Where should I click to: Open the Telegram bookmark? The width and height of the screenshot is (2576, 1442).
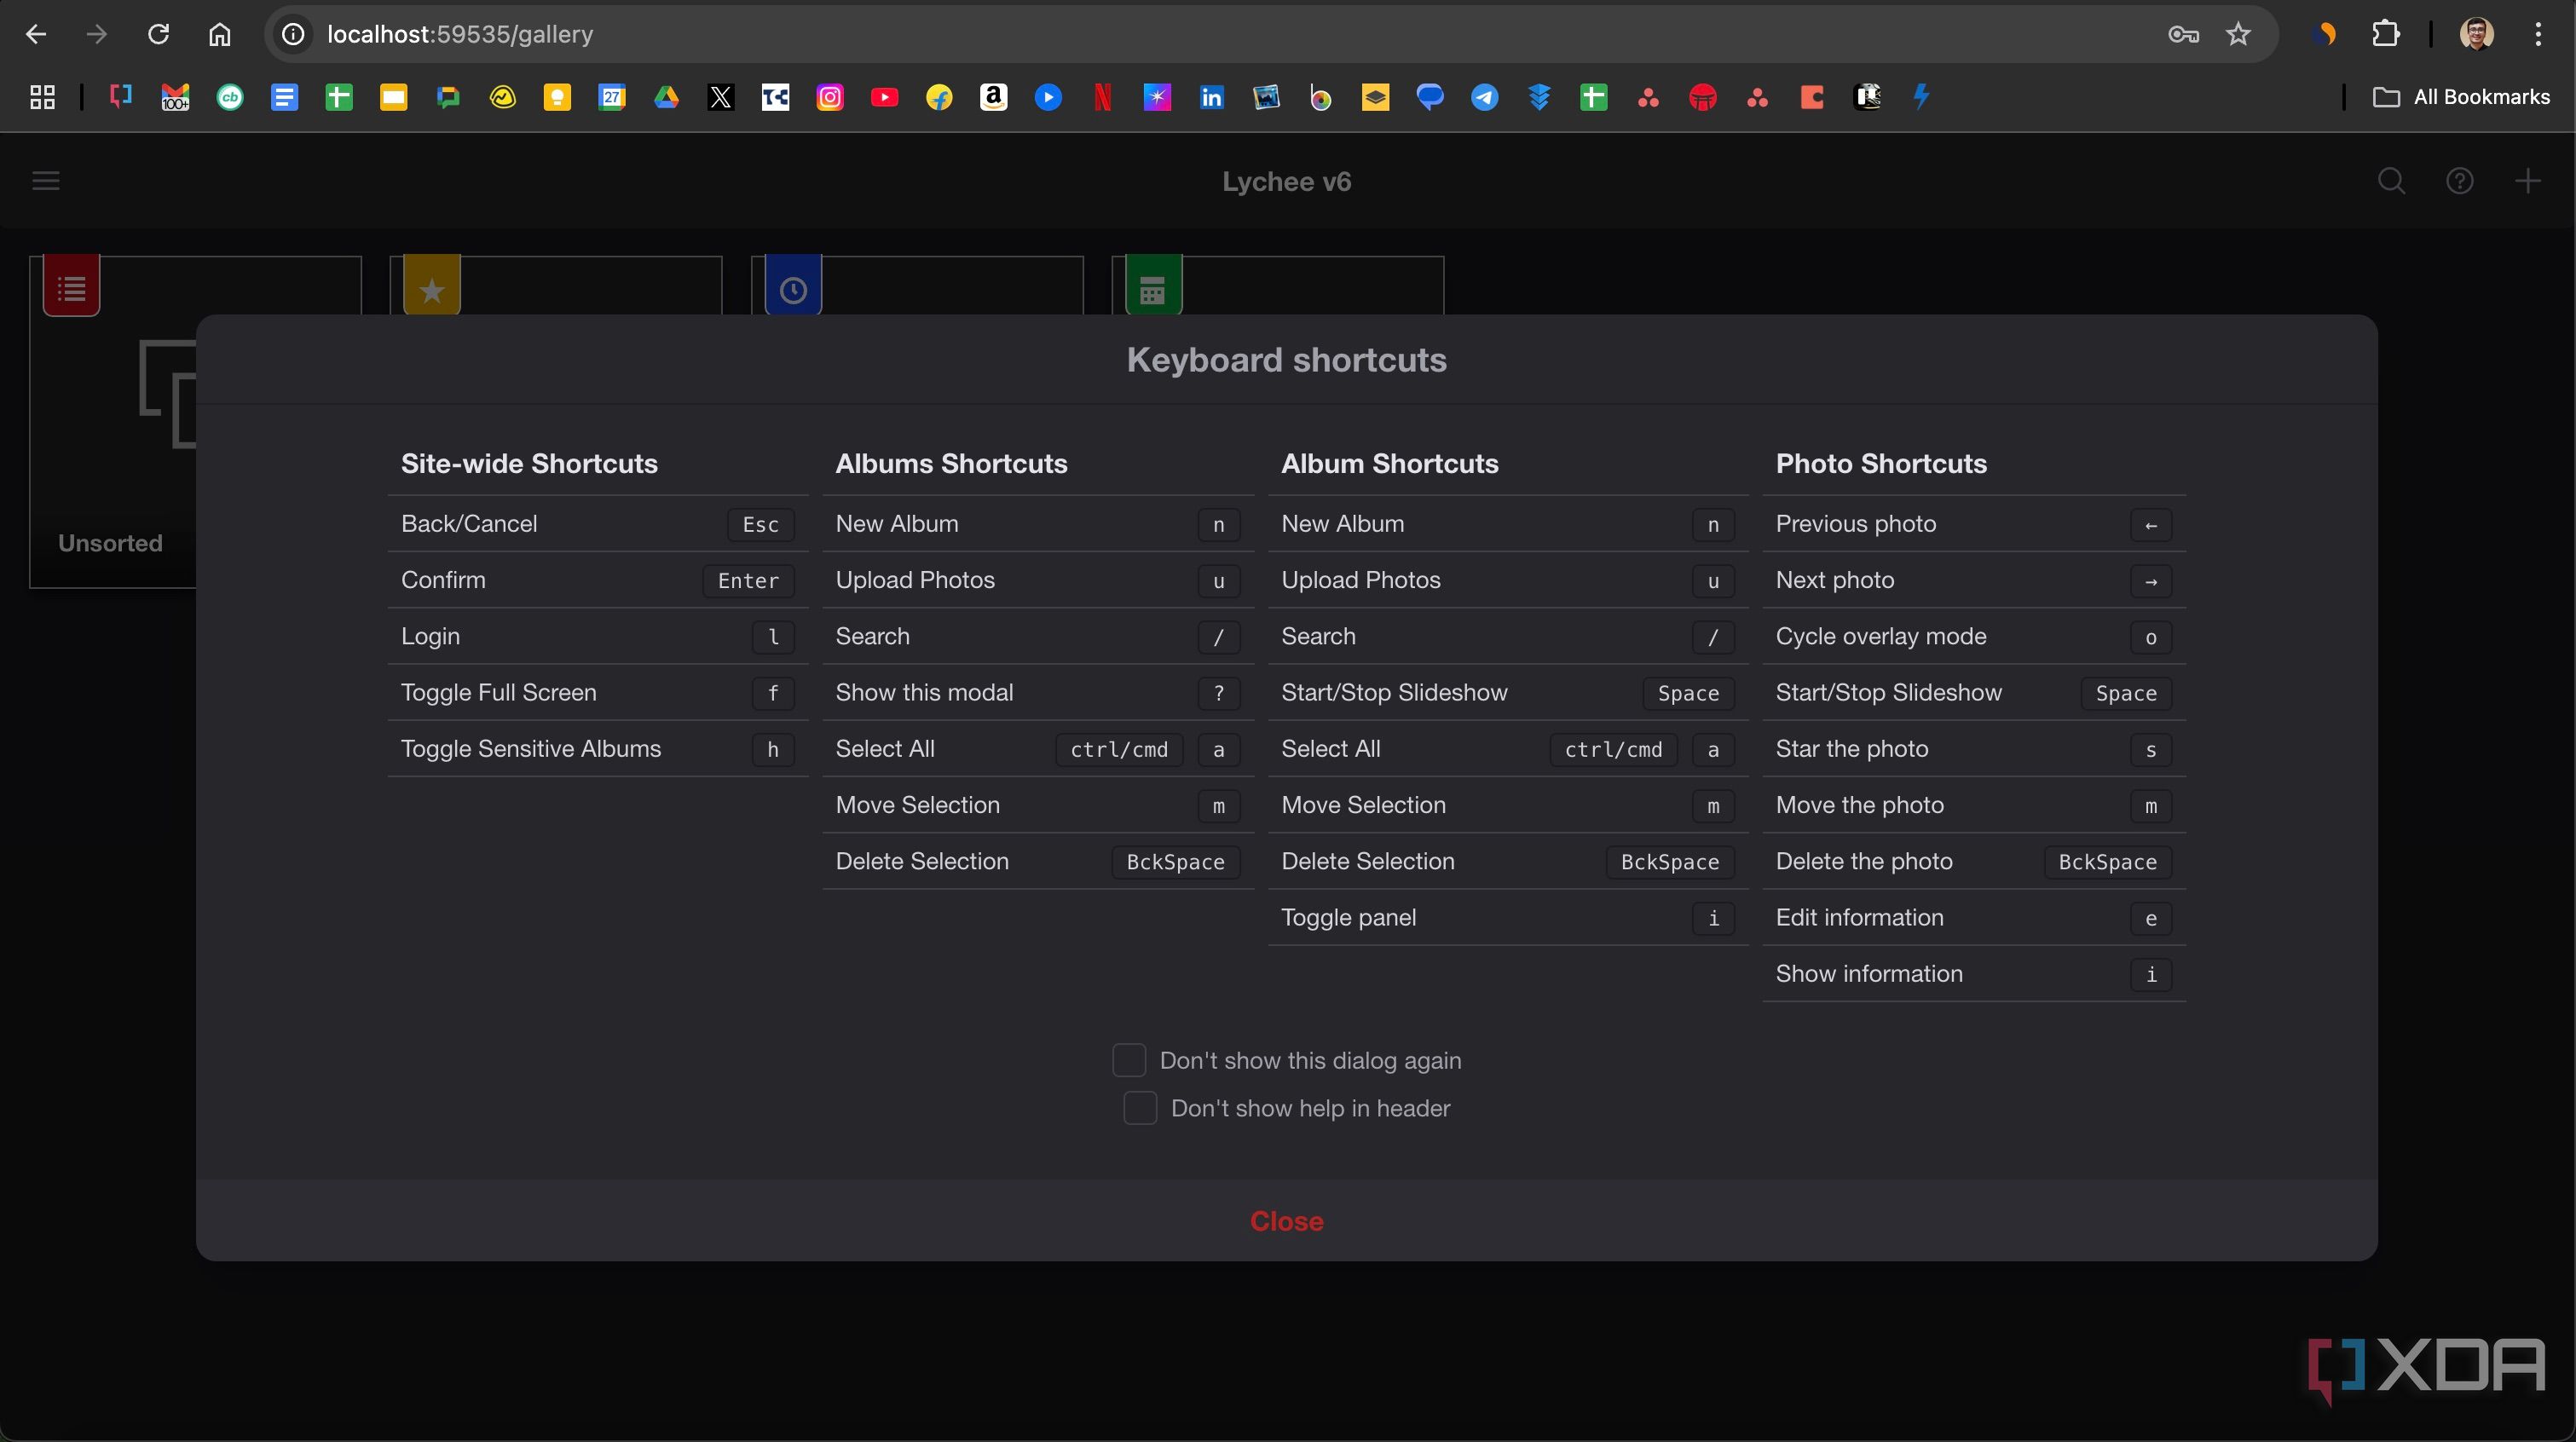1484,97
